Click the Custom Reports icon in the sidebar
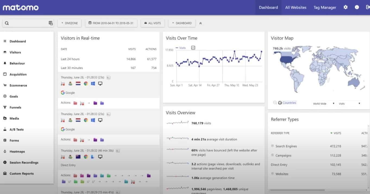Image resolution: width=370 pixels, height=194 pixels. pyautogui.click(x=5, y=173)
